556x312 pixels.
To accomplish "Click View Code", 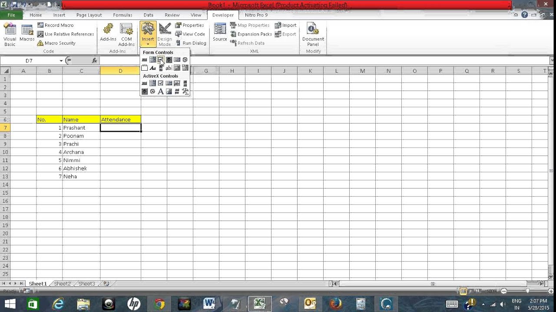I will 190,34.
